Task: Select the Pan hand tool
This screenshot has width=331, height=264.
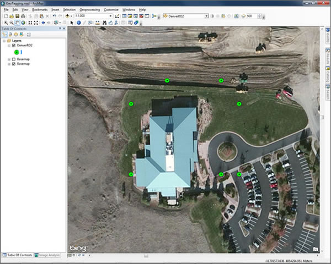Action: click(x=17, y=23)
